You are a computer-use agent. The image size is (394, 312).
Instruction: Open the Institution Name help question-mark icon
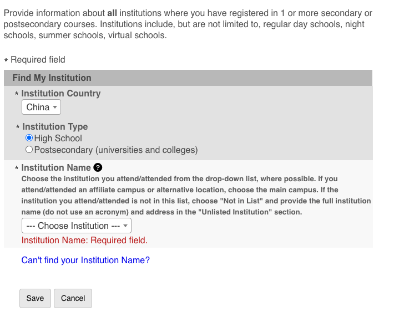(98, 167)
